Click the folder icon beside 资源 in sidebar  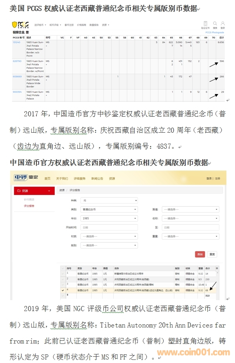coord(19,191)
